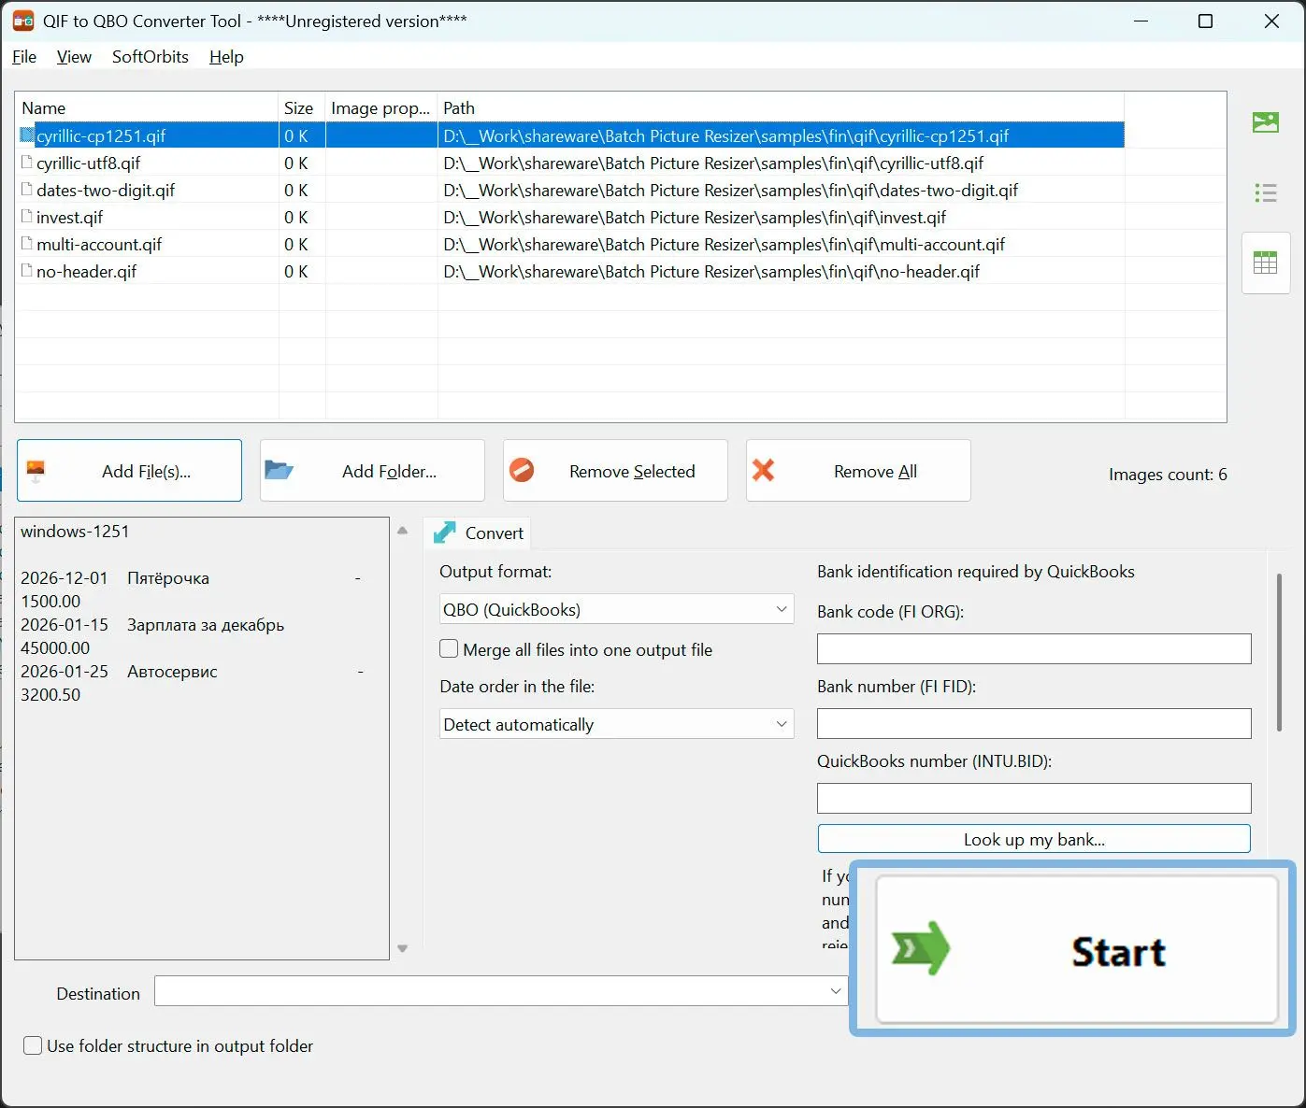Click the Convert tab arrow icon
The width and height of the screenshot is (1306, 1108).
pos(445,533)
